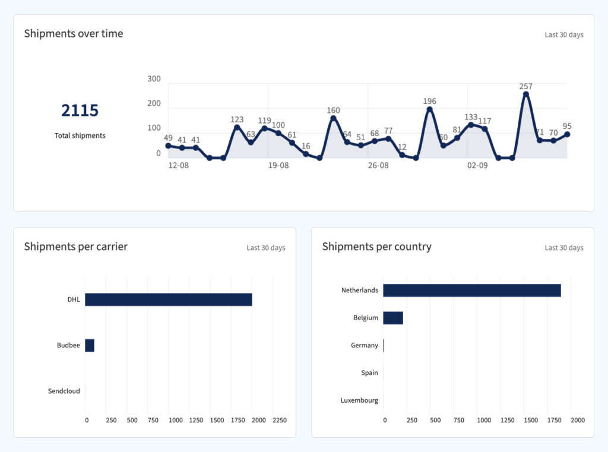Click the Spain country label
The height and width of the screenshot is (452, 608).
coord(370,373)
